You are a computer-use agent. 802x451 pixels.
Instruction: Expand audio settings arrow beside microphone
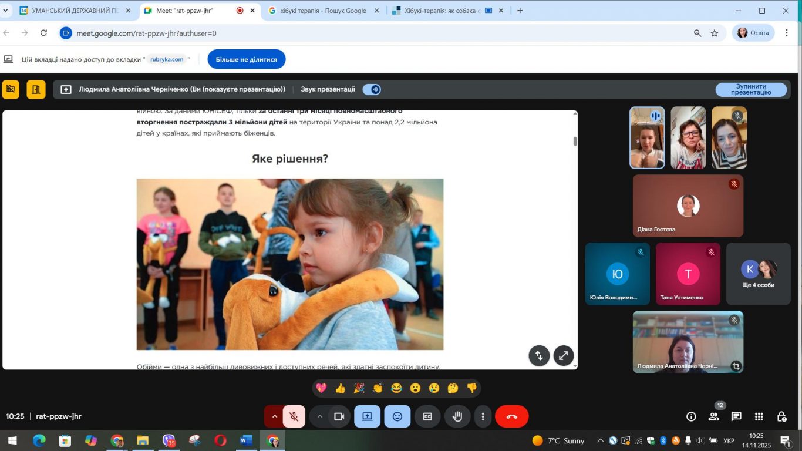point(274,416)
